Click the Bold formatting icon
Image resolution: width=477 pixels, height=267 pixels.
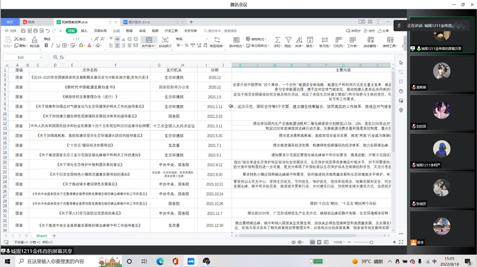coord(46,46)
